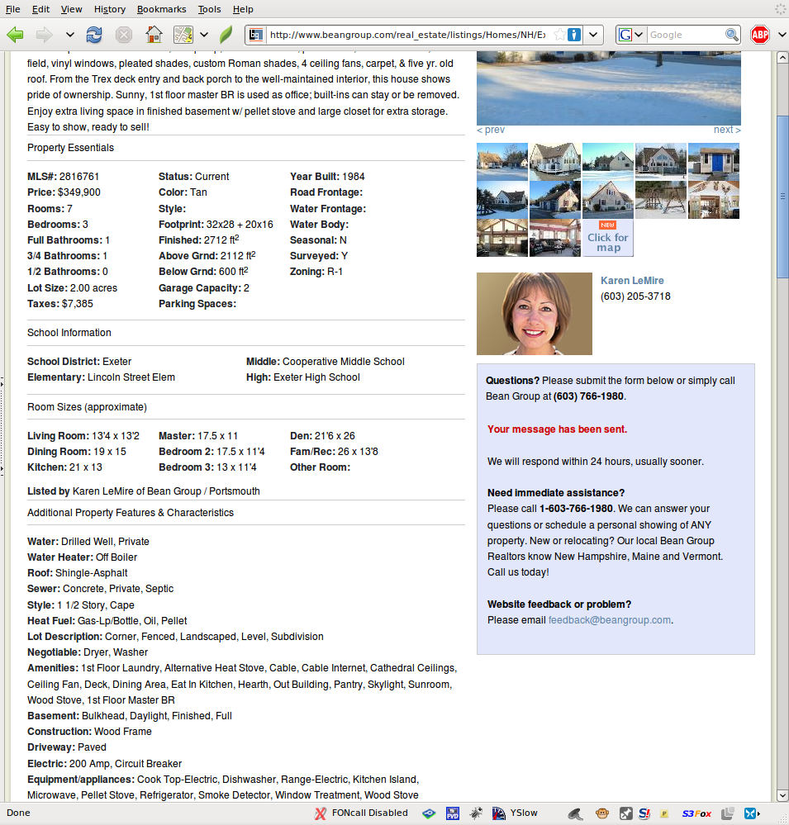Click the scrollbar up arrow
The height and width of the screenshot is (825, 789).
[782, 57]
